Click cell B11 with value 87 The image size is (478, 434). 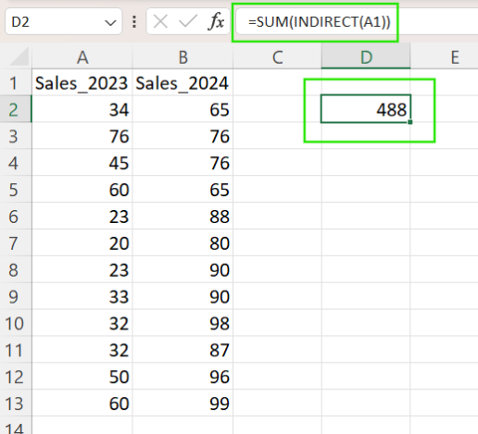click(x=182, y=350)
